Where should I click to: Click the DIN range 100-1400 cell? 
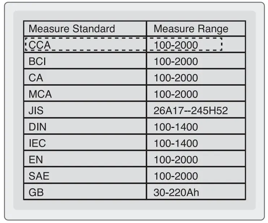pos(176,127)
